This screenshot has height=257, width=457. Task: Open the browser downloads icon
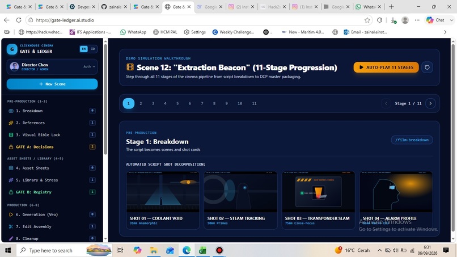tap(393, 20)
